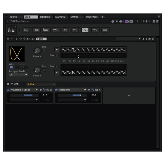Add a new LFO modulation slot
This screenshot has height=165, width=165.
[129, 96]
